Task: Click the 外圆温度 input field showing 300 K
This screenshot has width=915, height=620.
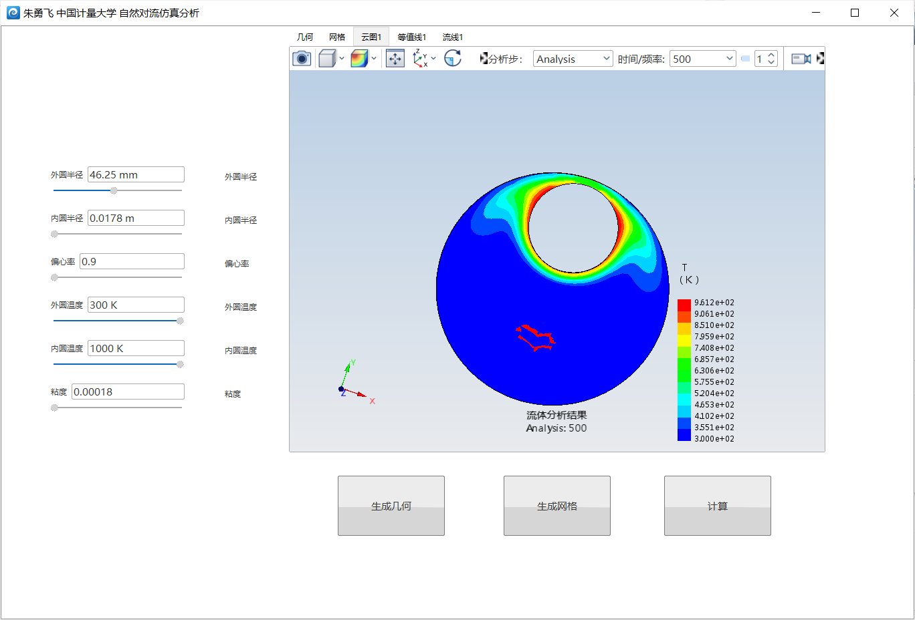Action: click(x=136, y=305)
